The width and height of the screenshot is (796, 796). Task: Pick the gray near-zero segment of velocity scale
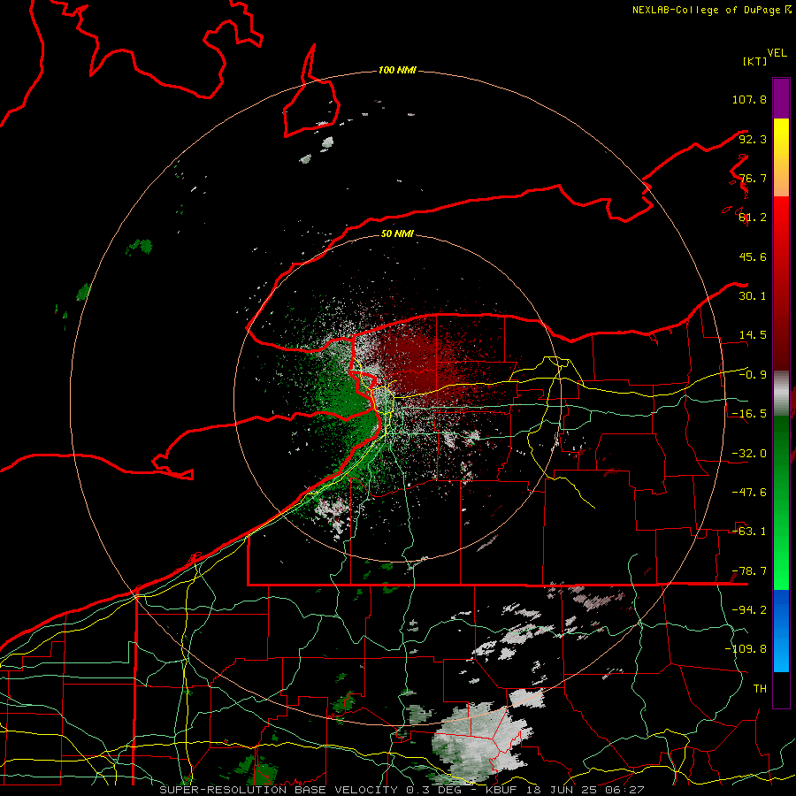(781, 393)
